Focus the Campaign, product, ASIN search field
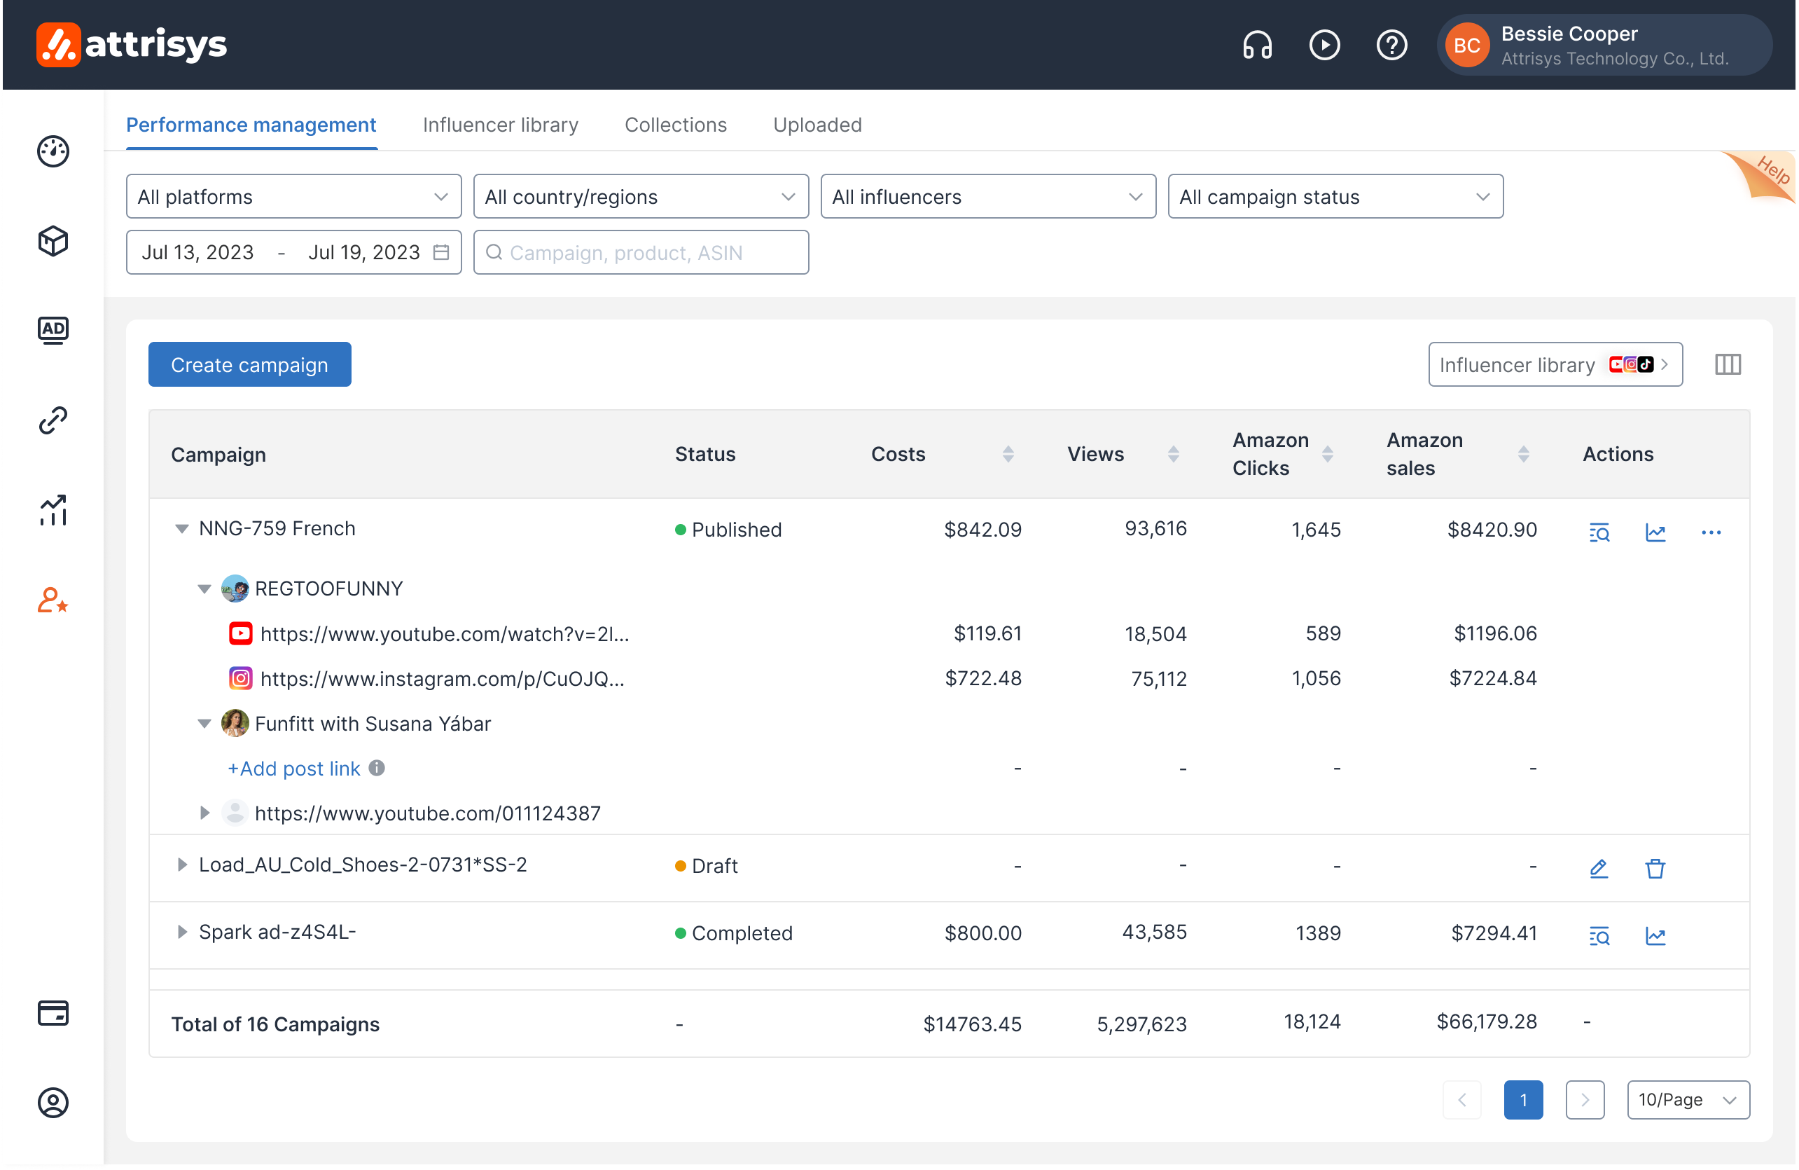Viewport: 1799px width, 1170px height. (641, 253)
